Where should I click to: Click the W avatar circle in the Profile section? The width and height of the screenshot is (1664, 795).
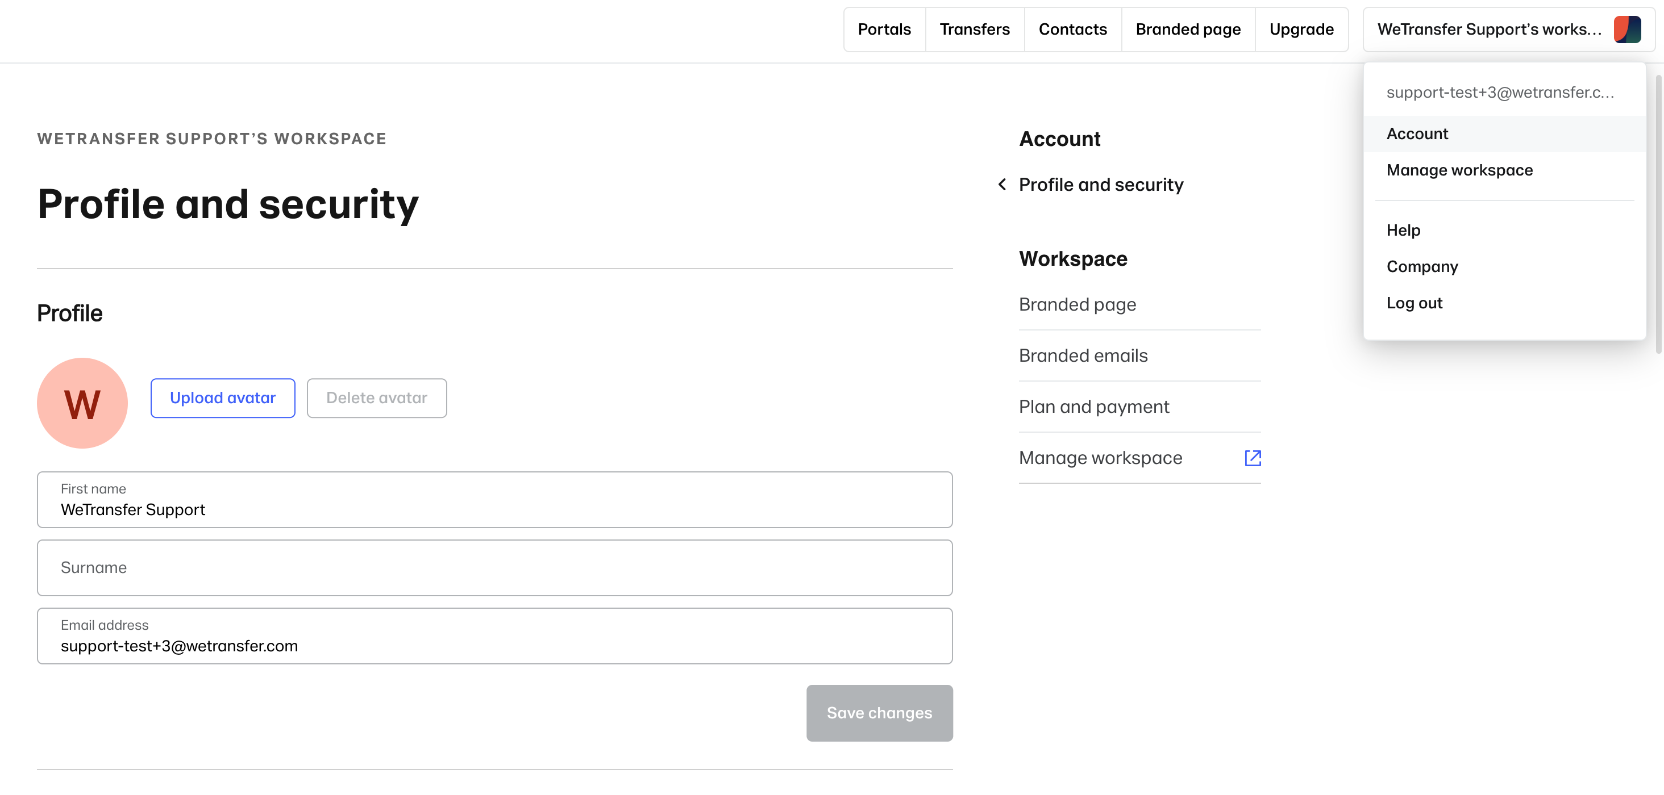pyautogui.click(x=82, y=403)
